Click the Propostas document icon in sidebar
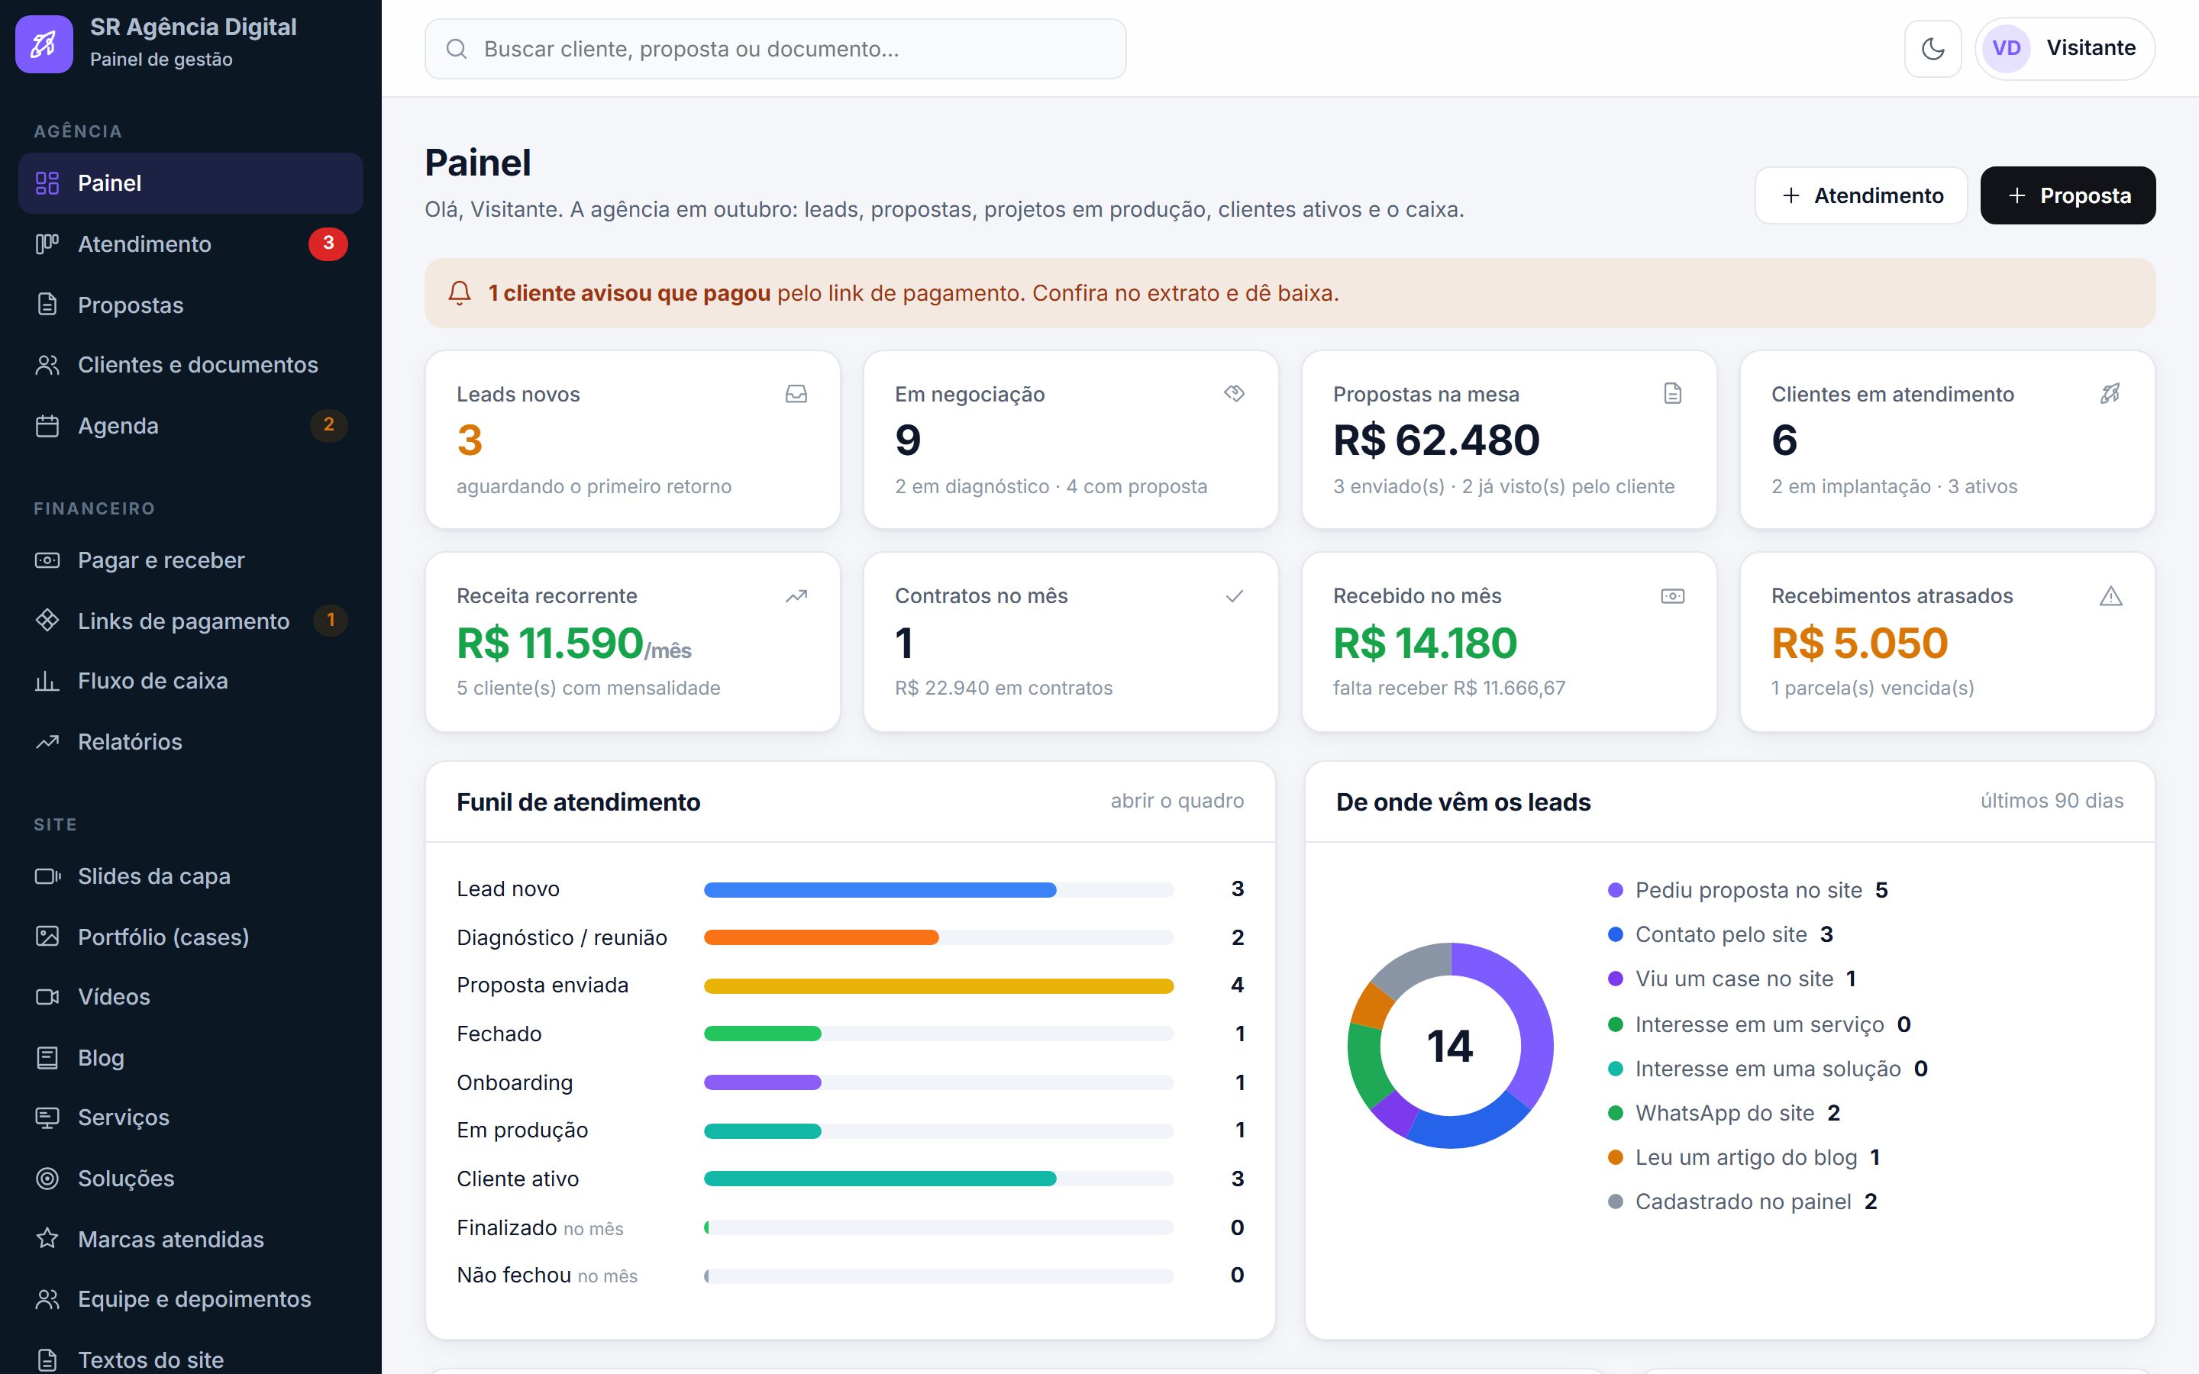 [x=47, y=305]
